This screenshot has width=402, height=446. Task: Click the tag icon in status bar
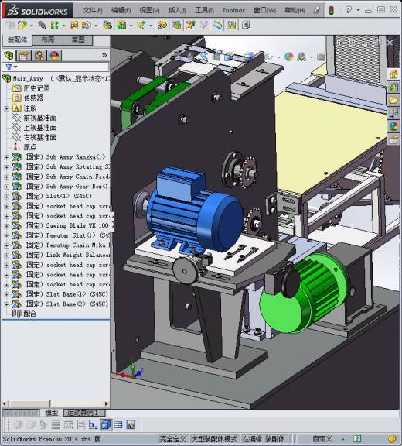point(392,439)
